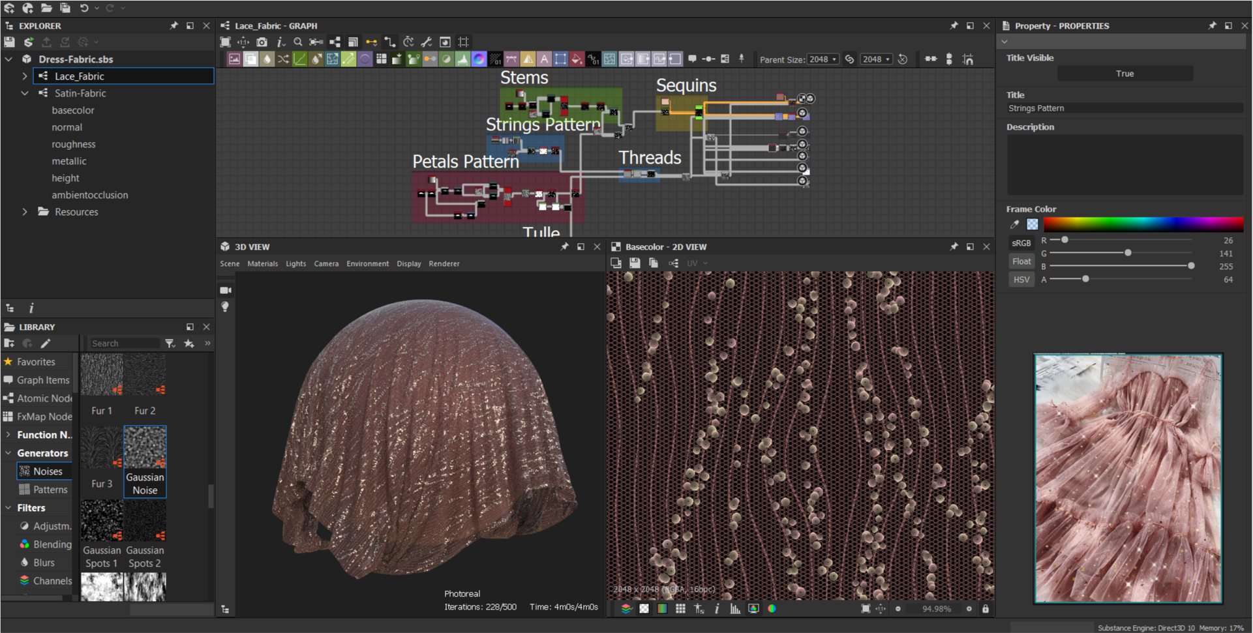The image size is (1253, 633).
Task: Switch color mode to sRGB
Action: point(1021,243)
